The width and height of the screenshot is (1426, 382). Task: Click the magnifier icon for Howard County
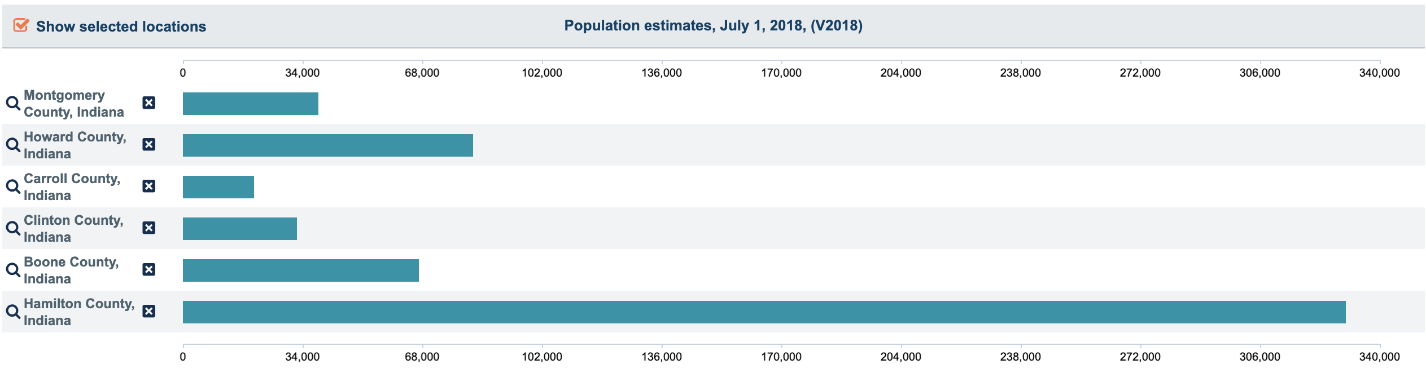(13, 145)
